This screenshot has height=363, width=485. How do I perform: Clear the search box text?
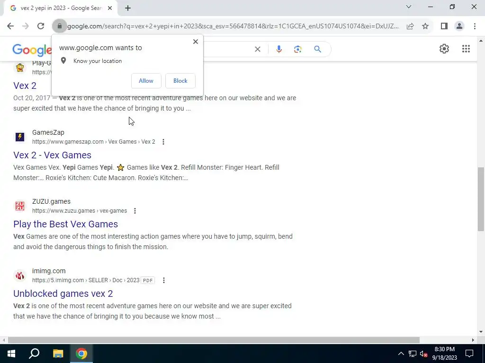(x=257, y=49)
